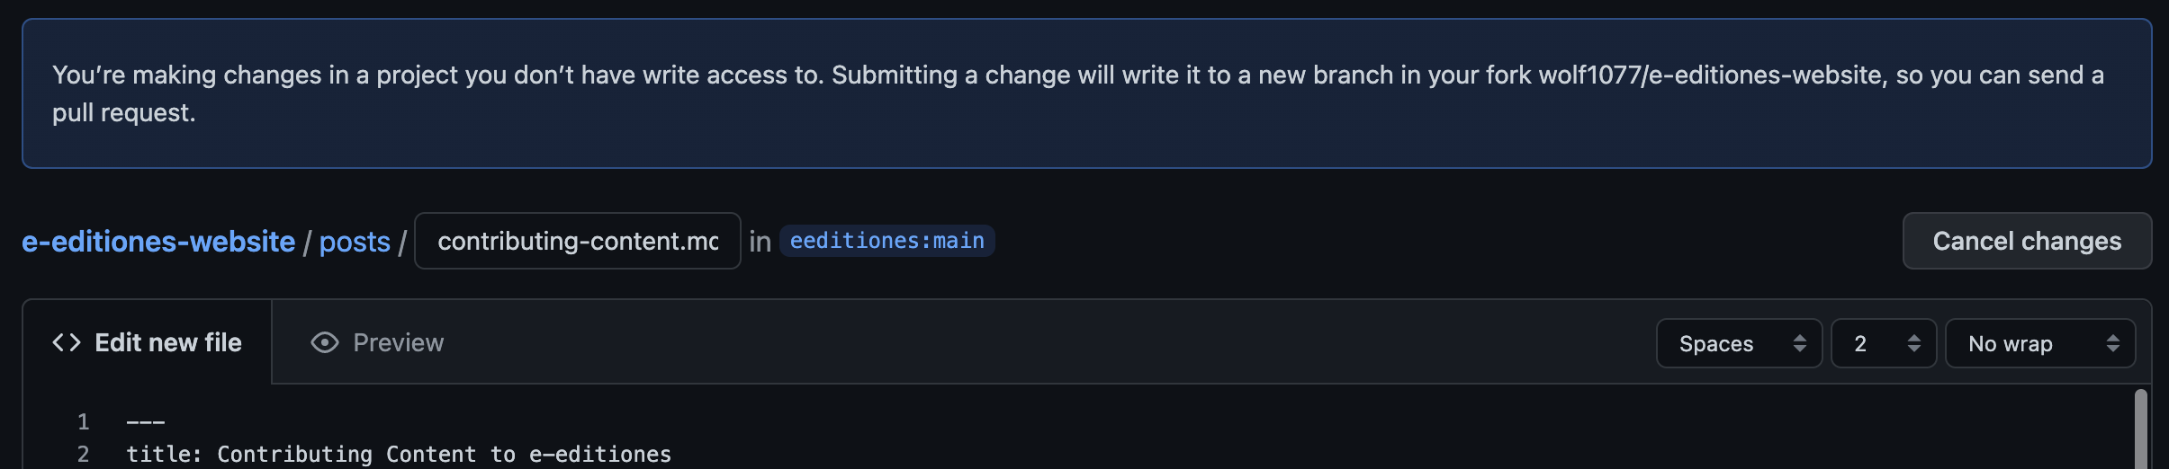Click the up-down arrows on the Spaces selector
Viewport: 2169px width, 469px height.
pyautogui.click(x=1799, y=343)
